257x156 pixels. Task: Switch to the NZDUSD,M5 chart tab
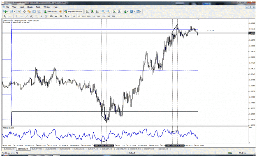[163, 149]
